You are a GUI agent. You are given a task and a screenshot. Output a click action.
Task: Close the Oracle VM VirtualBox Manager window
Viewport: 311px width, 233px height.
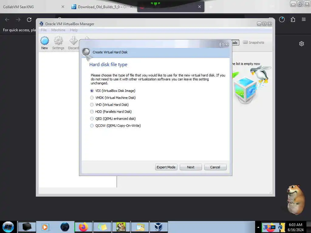coord(270,24)
